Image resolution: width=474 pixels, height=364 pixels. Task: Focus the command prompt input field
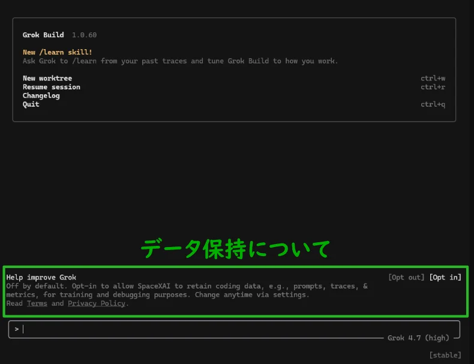pos(234,329)
